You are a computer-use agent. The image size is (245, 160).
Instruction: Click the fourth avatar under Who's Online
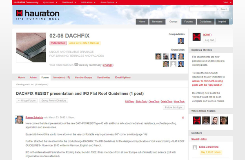(224, 120)
